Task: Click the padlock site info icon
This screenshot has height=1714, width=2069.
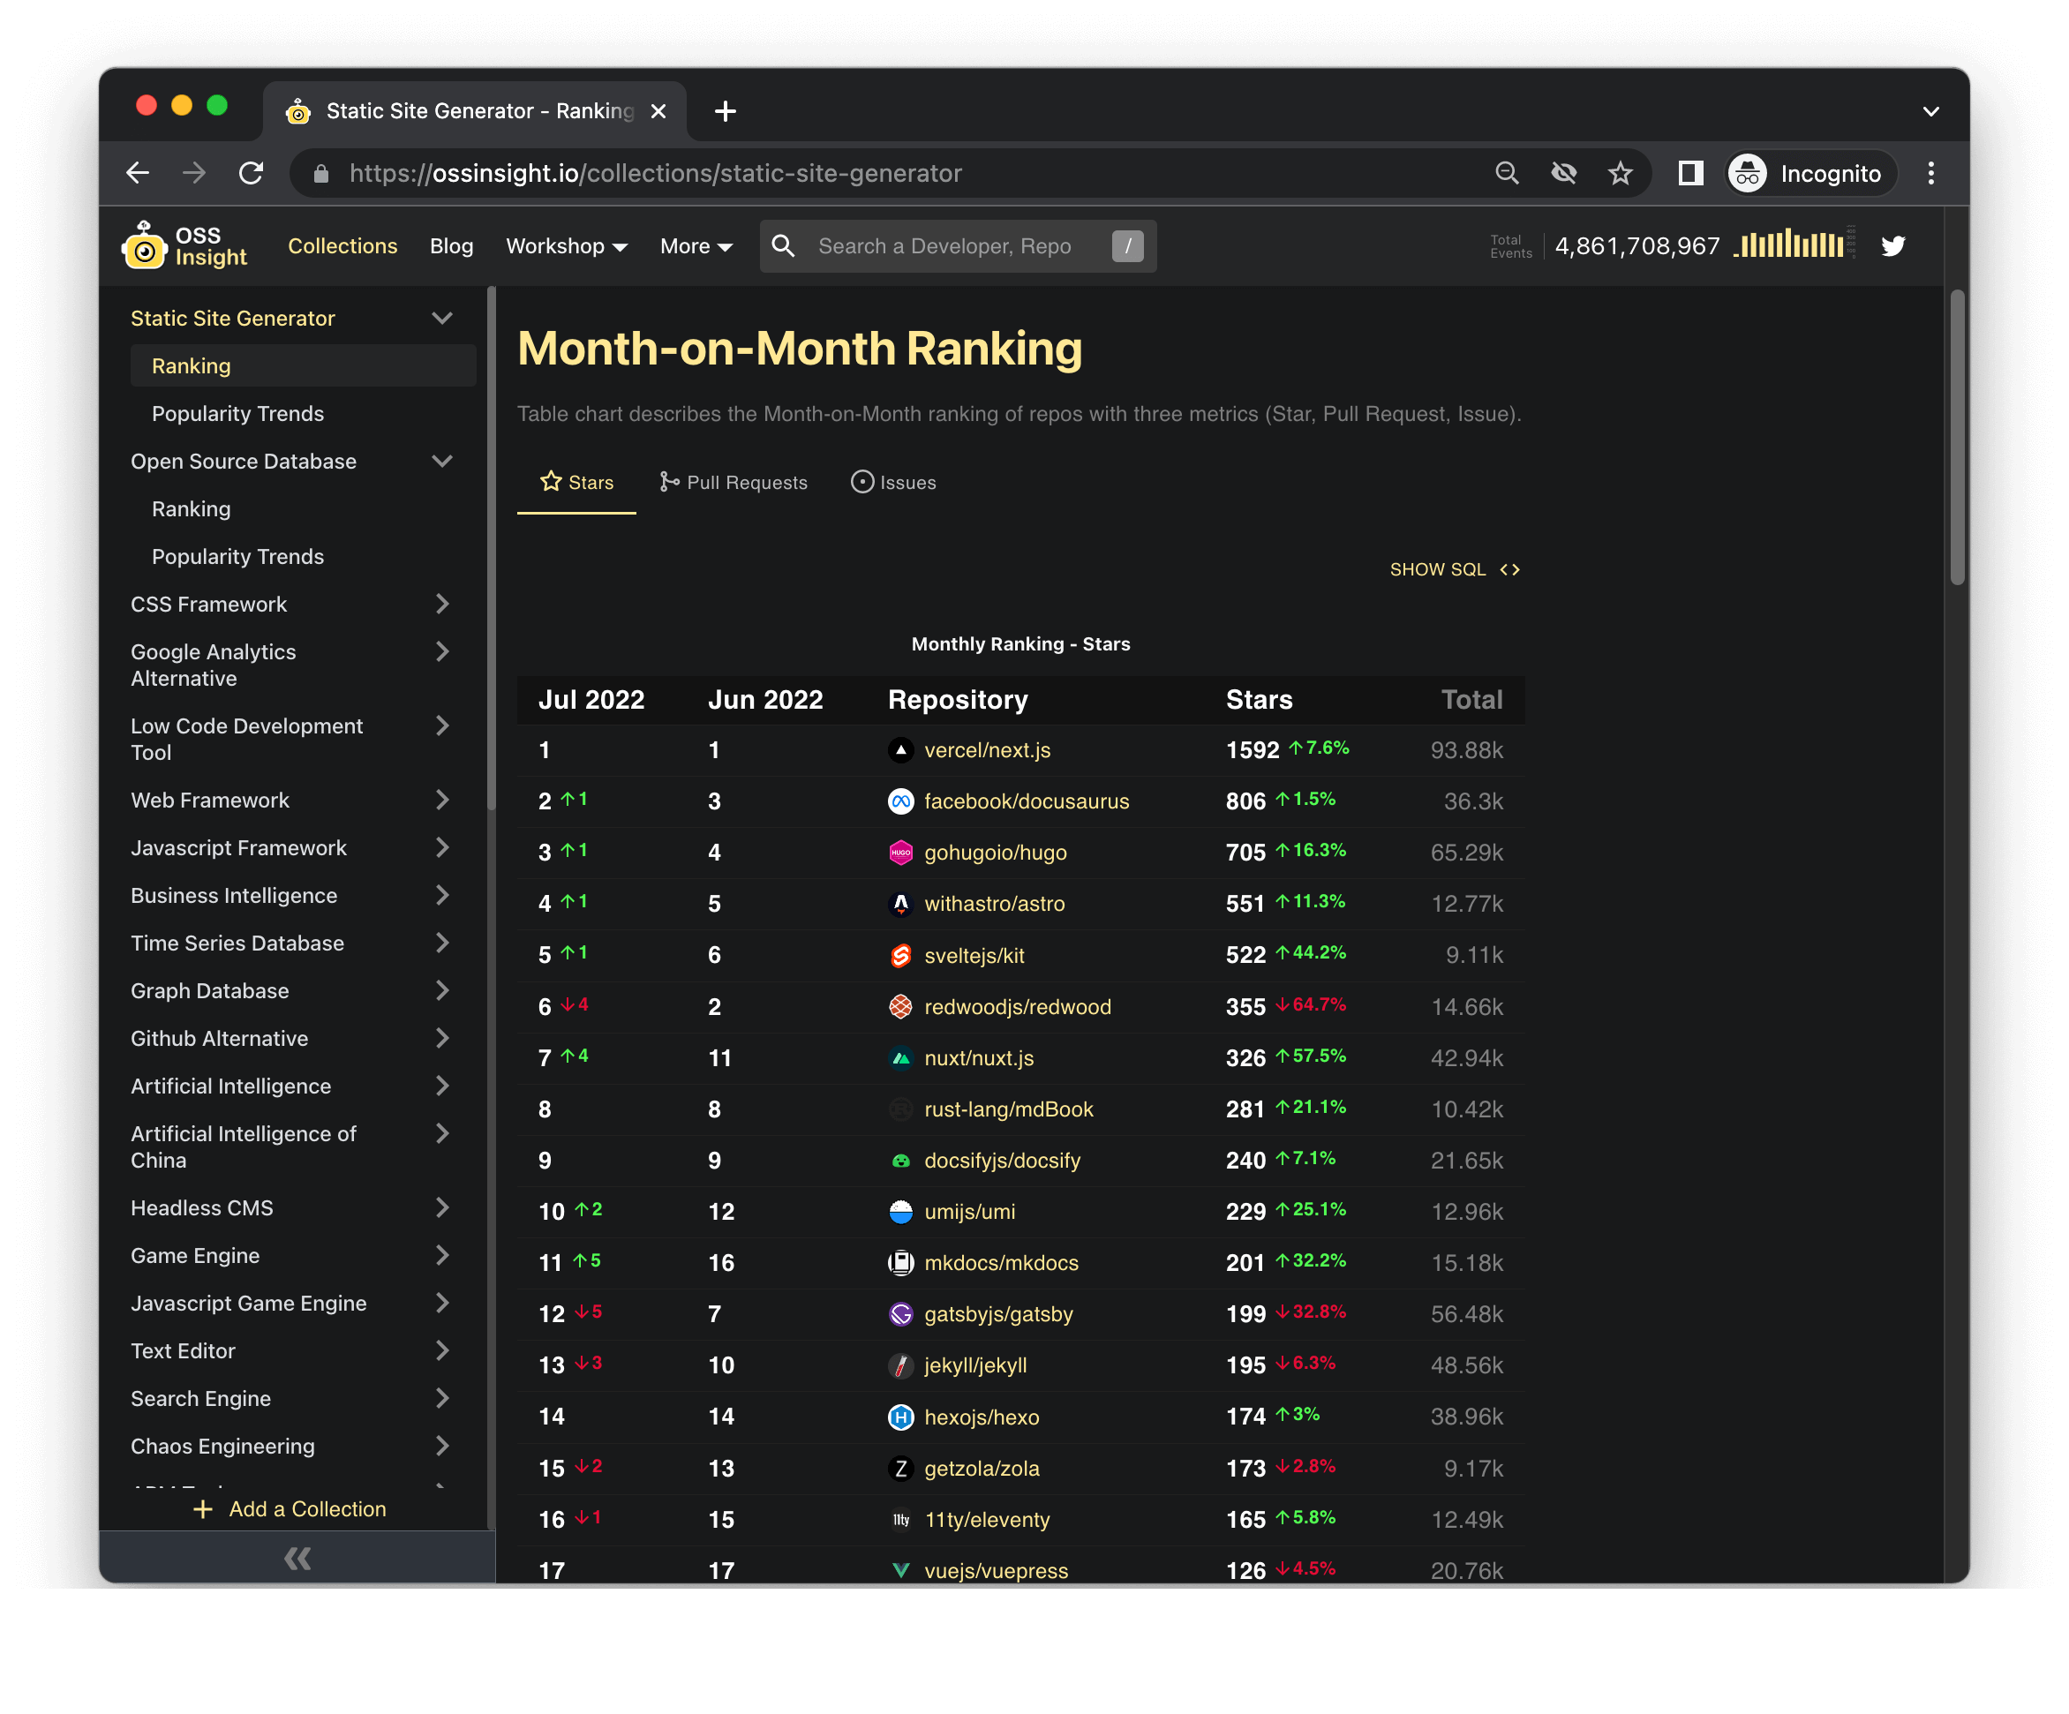Action: [x=320, y=173]
